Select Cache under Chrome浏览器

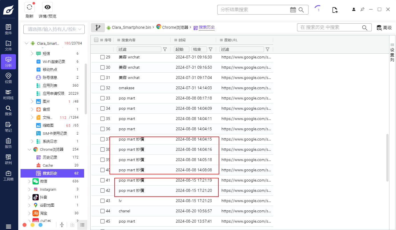coord(48,165)
